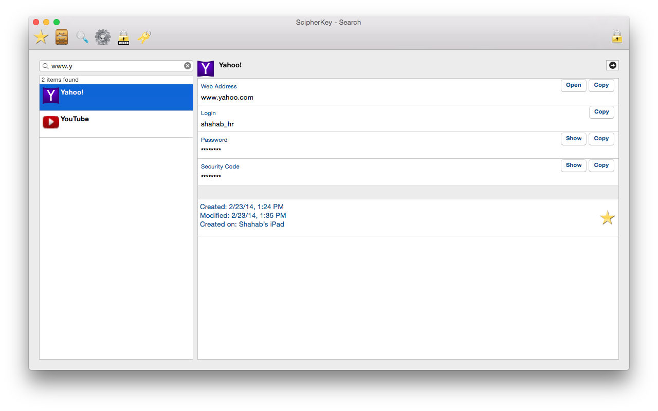Show the hidden Password value

[x=573, y=139]
